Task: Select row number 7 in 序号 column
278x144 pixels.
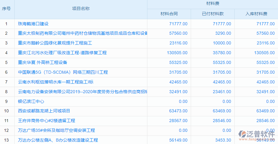Action: (x=7, y=82)
